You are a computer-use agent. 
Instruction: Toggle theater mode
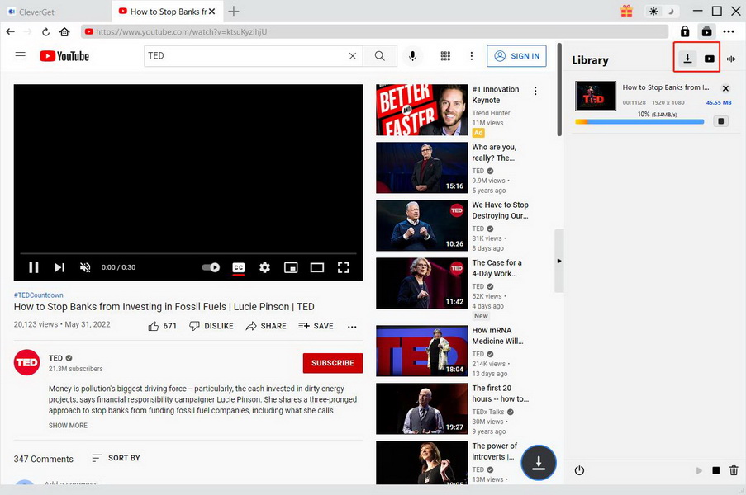tap(317, 267)
